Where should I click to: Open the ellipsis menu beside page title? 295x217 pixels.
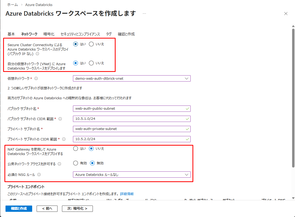point(144,13)
